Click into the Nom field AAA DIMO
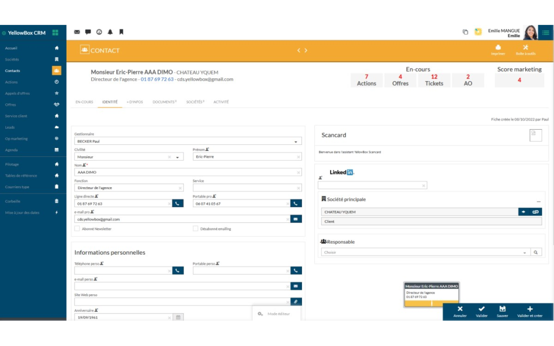The image size is (554, 346). [188, 172]
